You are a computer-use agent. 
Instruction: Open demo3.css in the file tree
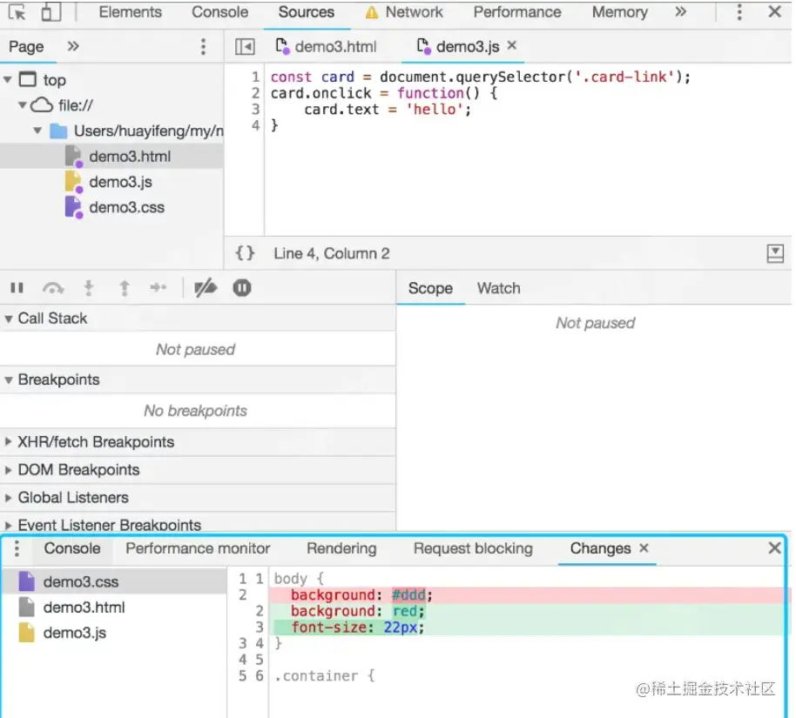click(x=111, y=207)
